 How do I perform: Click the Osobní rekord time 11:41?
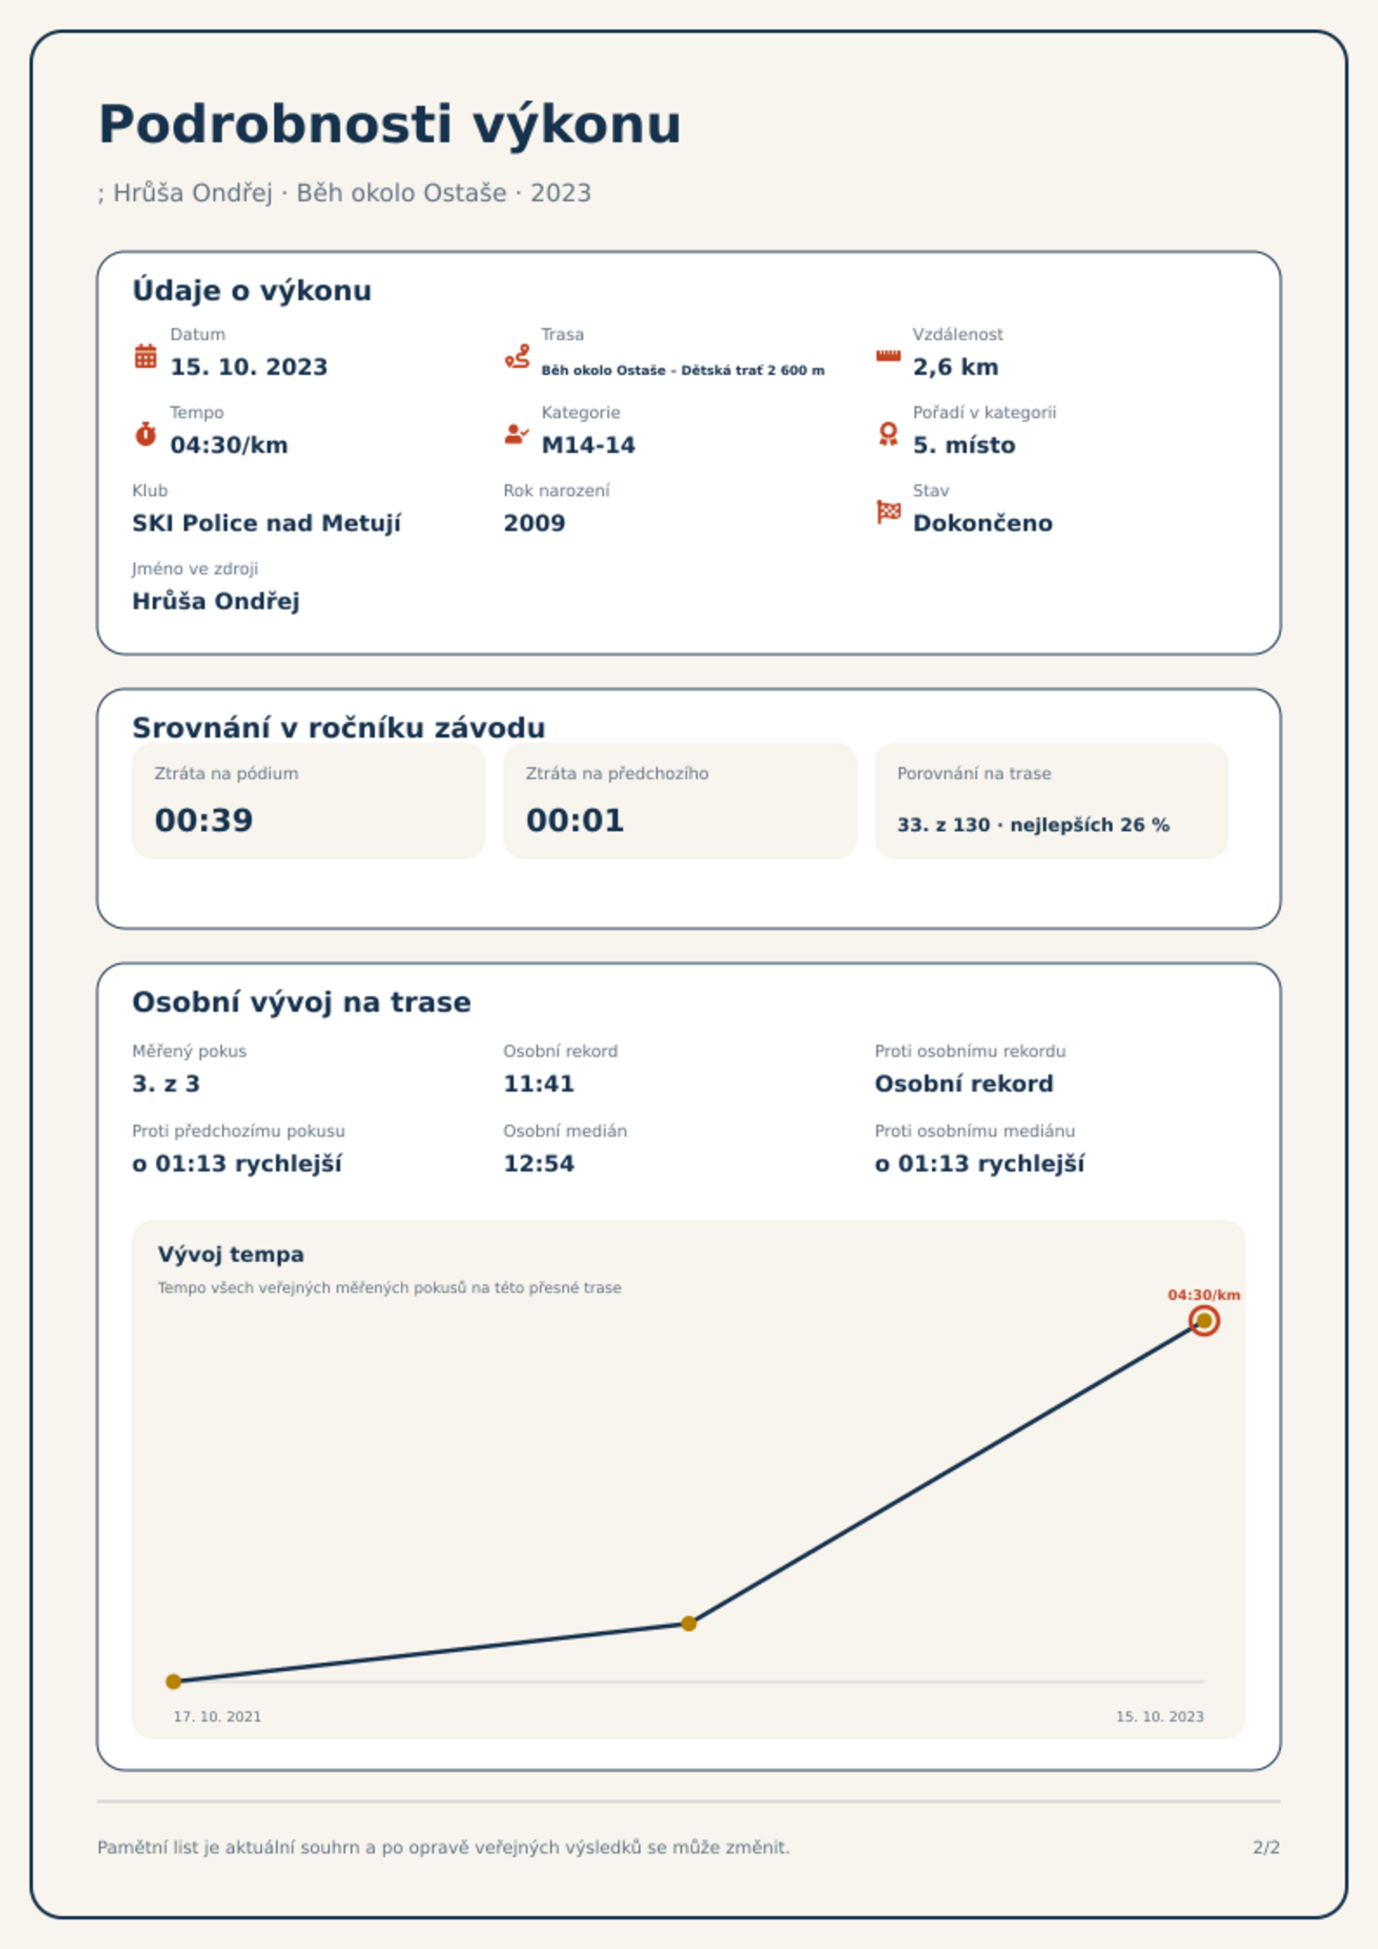click(x=539, y=1084)
